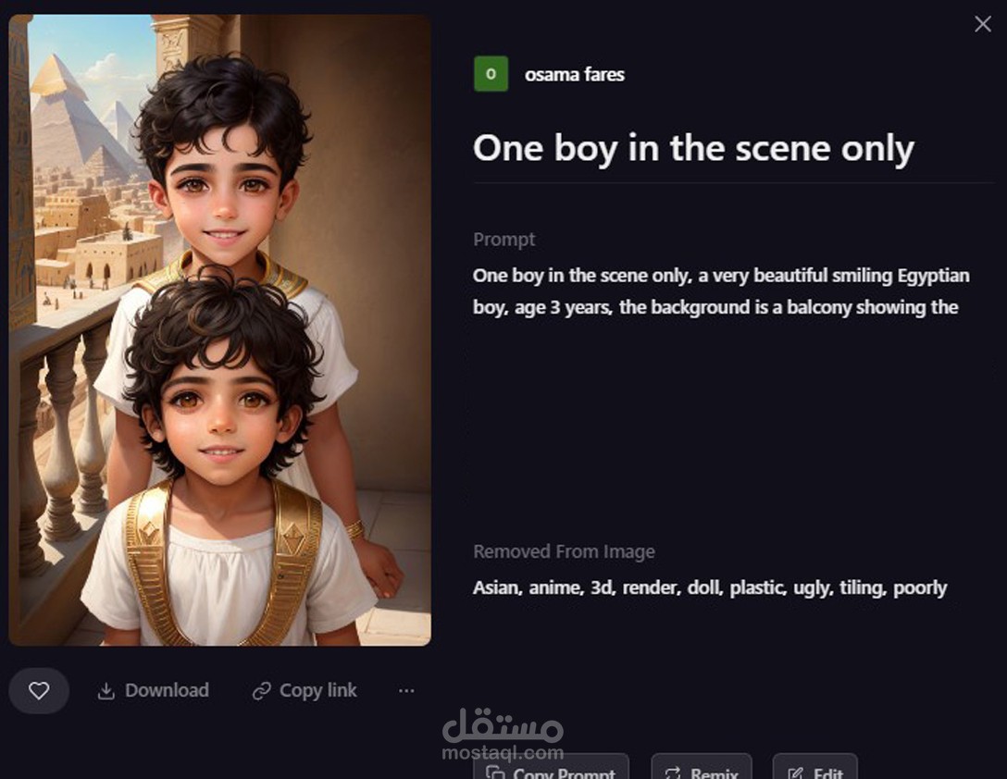Open the generated boys image preview

click(x=219, y=329)
